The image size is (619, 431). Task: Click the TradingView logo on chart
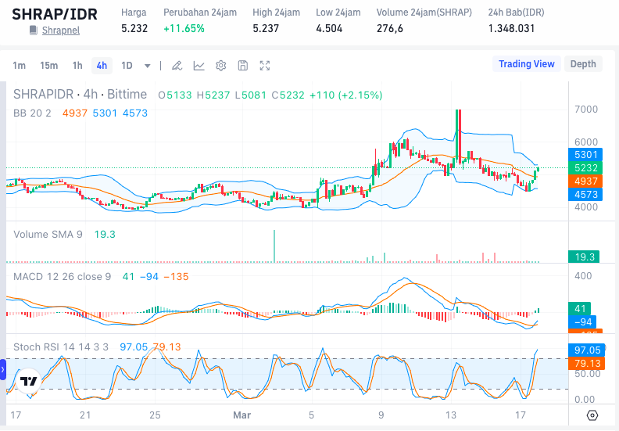click(29, 382)
